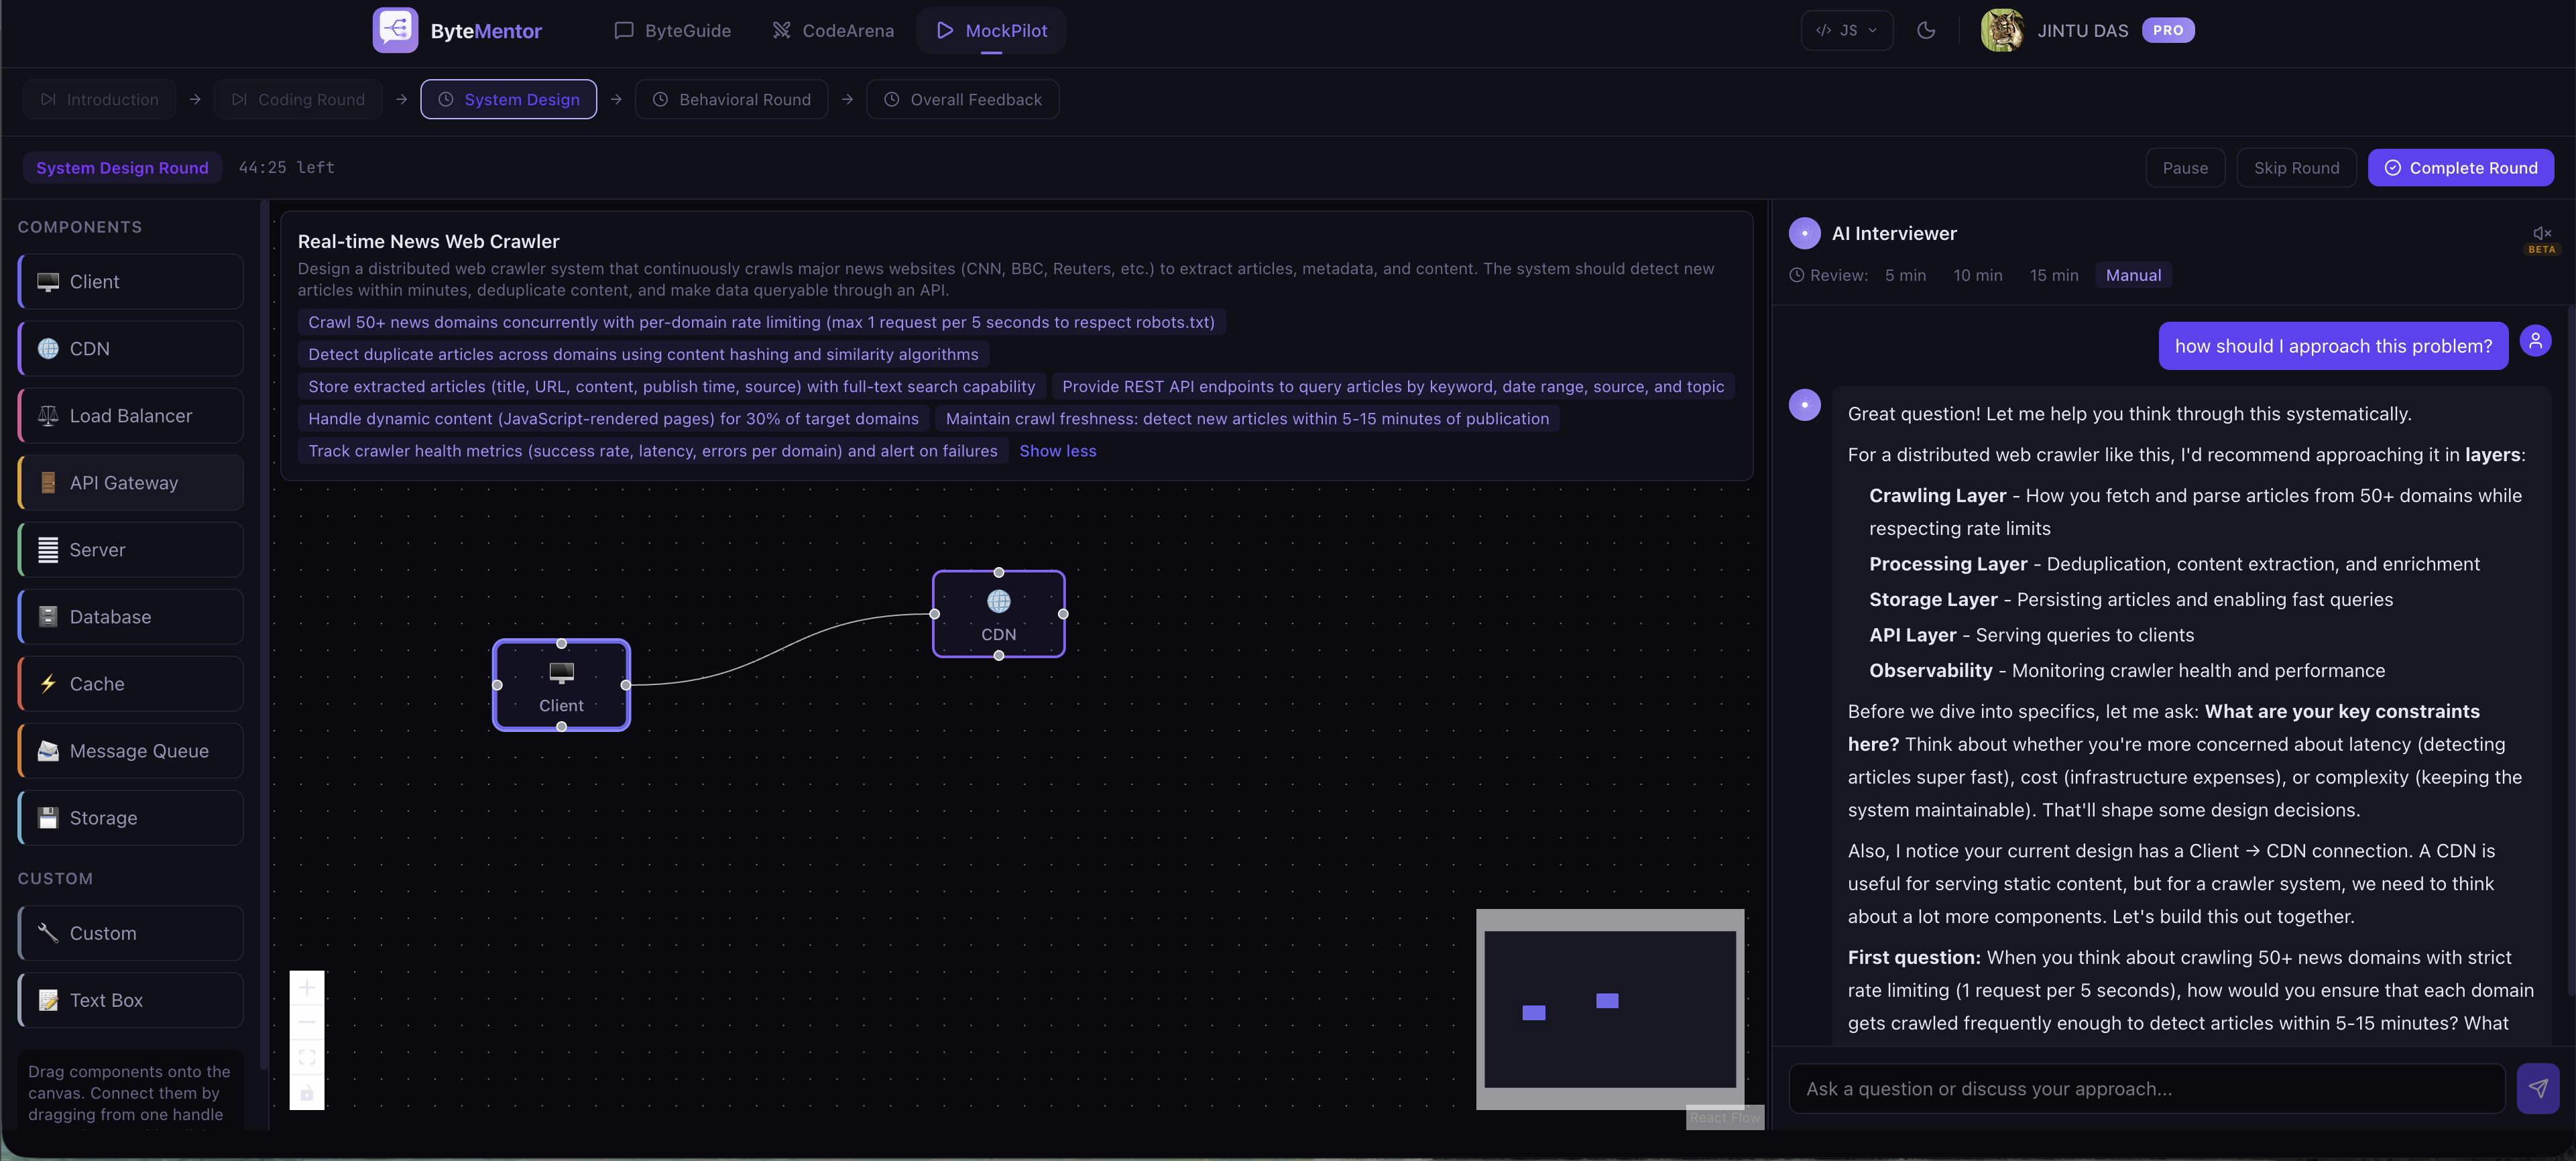
Task: Switch to the Behavioral Round tab
Action: (x=731, y=98)
